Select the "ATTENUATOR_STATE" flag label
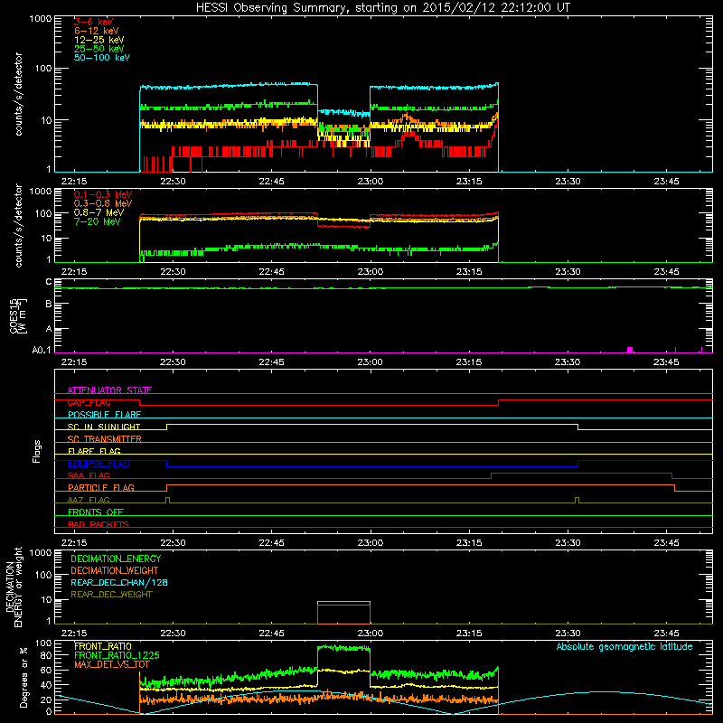Image resolution: width=723 pixels, height=723 pixels. [109, 390]
